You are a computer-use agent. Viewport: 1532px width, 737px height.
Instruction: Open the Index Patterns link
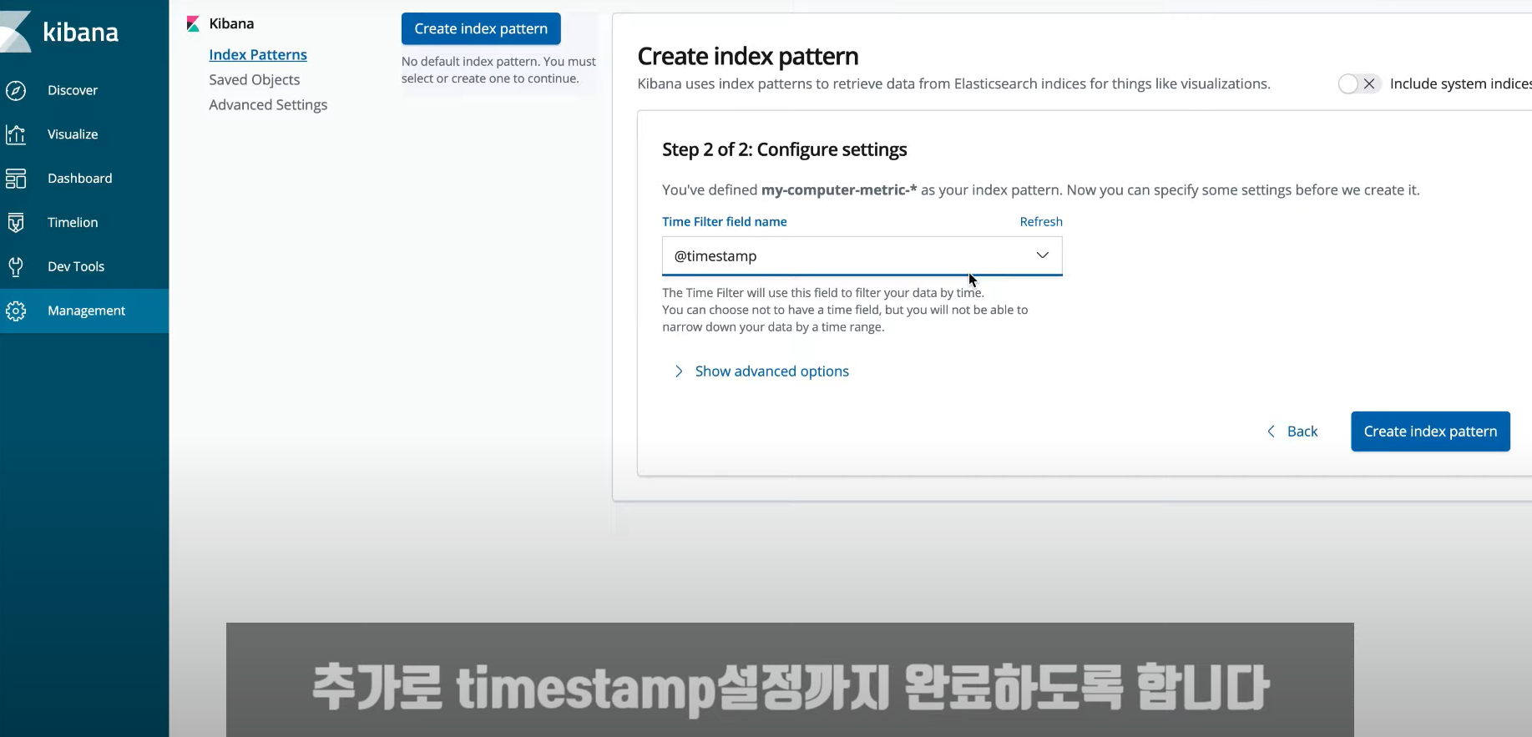258,55
